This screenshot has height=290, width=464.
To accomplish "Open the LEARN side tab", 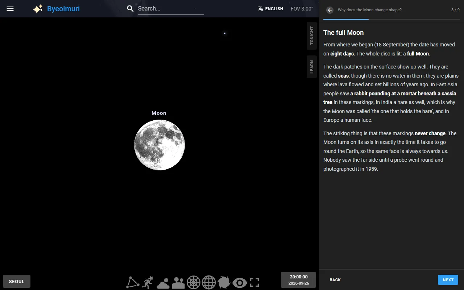I will [312, 67].
